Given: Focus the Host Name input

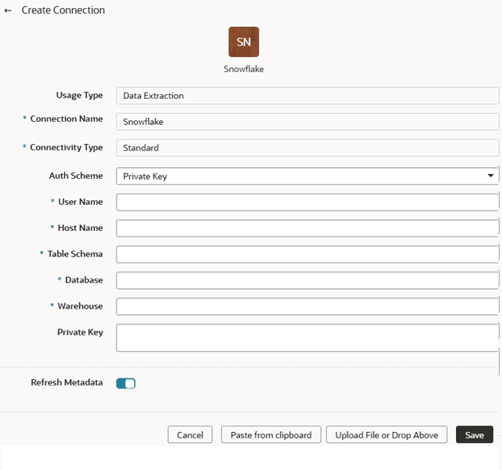Looking at the screenshot, I should click(x=307, y=228).
